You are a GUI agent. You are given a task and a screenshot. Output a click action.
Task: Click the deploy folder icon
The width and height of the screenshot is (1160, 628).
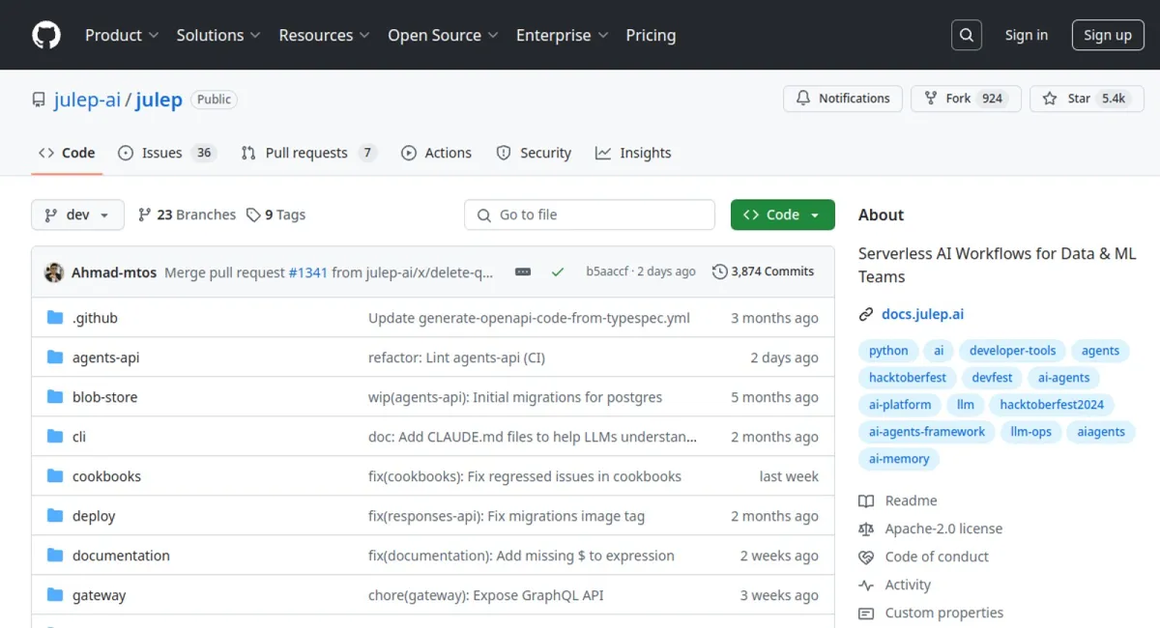(x=55, y=516)
